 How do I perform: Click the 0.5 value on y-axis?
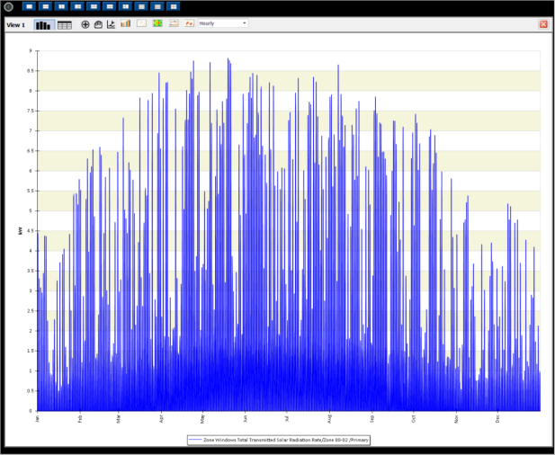[x=30, y=390]
